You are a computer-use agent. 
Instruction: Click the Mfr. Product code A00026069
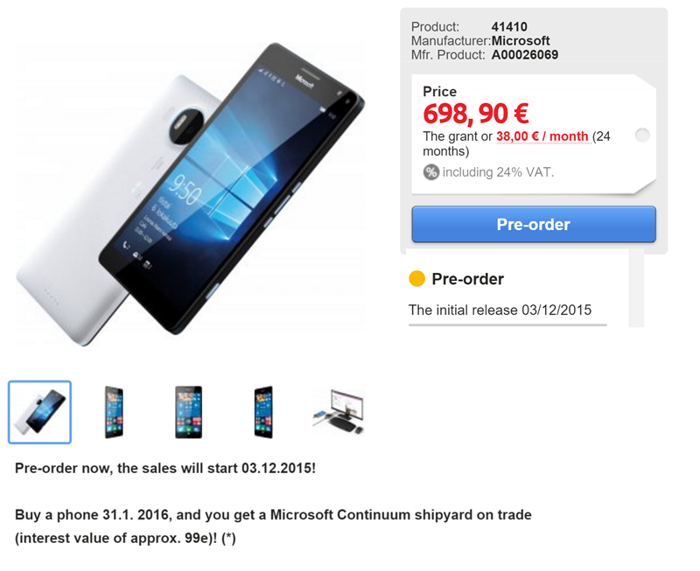524,55
